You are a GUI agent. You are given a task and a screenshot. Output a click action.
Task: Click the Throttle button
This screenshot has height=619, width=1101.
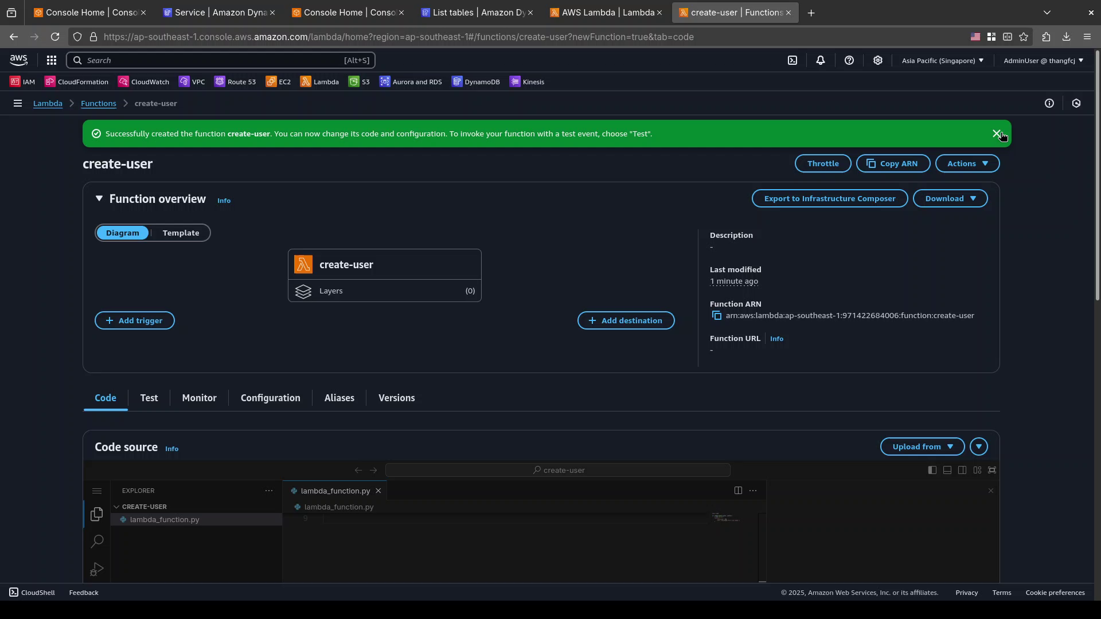tap(823, 164)
